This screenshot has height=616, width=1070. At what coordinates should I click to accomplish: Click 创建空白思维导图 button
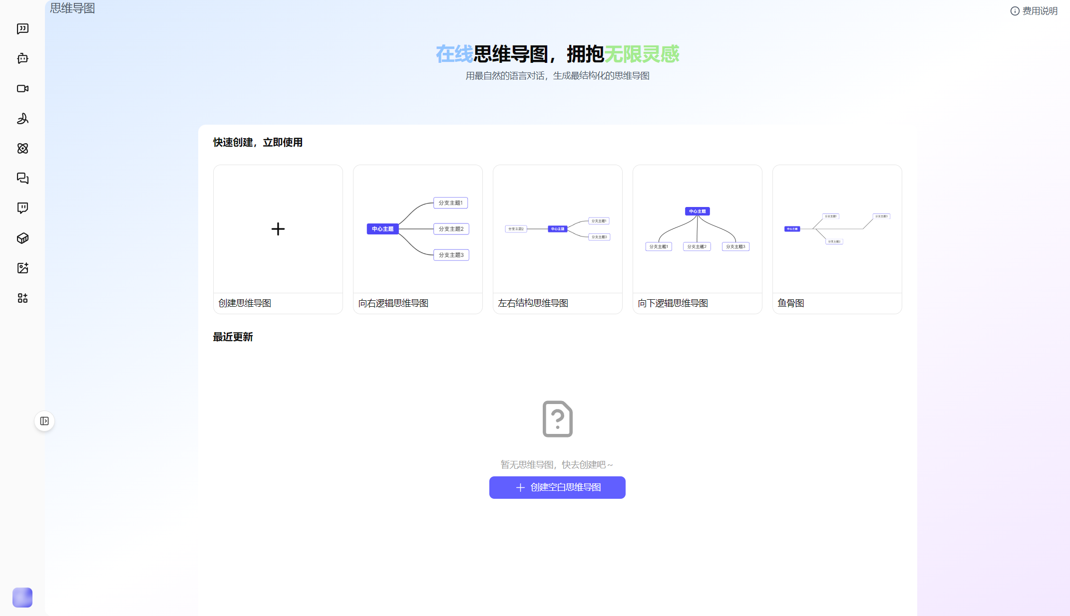(x=557, y=487)
